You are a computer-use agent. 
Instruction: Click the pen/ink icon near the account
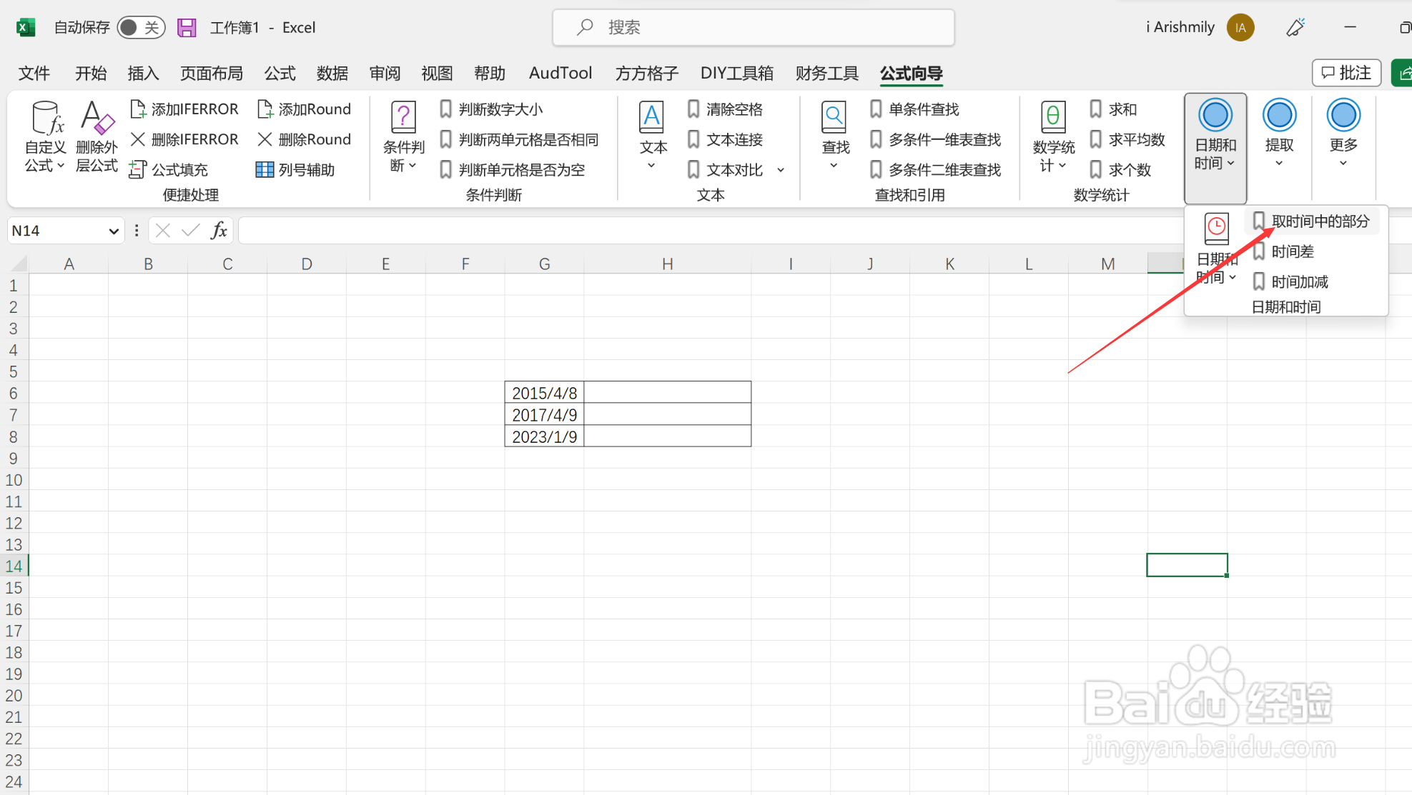pos(1295,27)
